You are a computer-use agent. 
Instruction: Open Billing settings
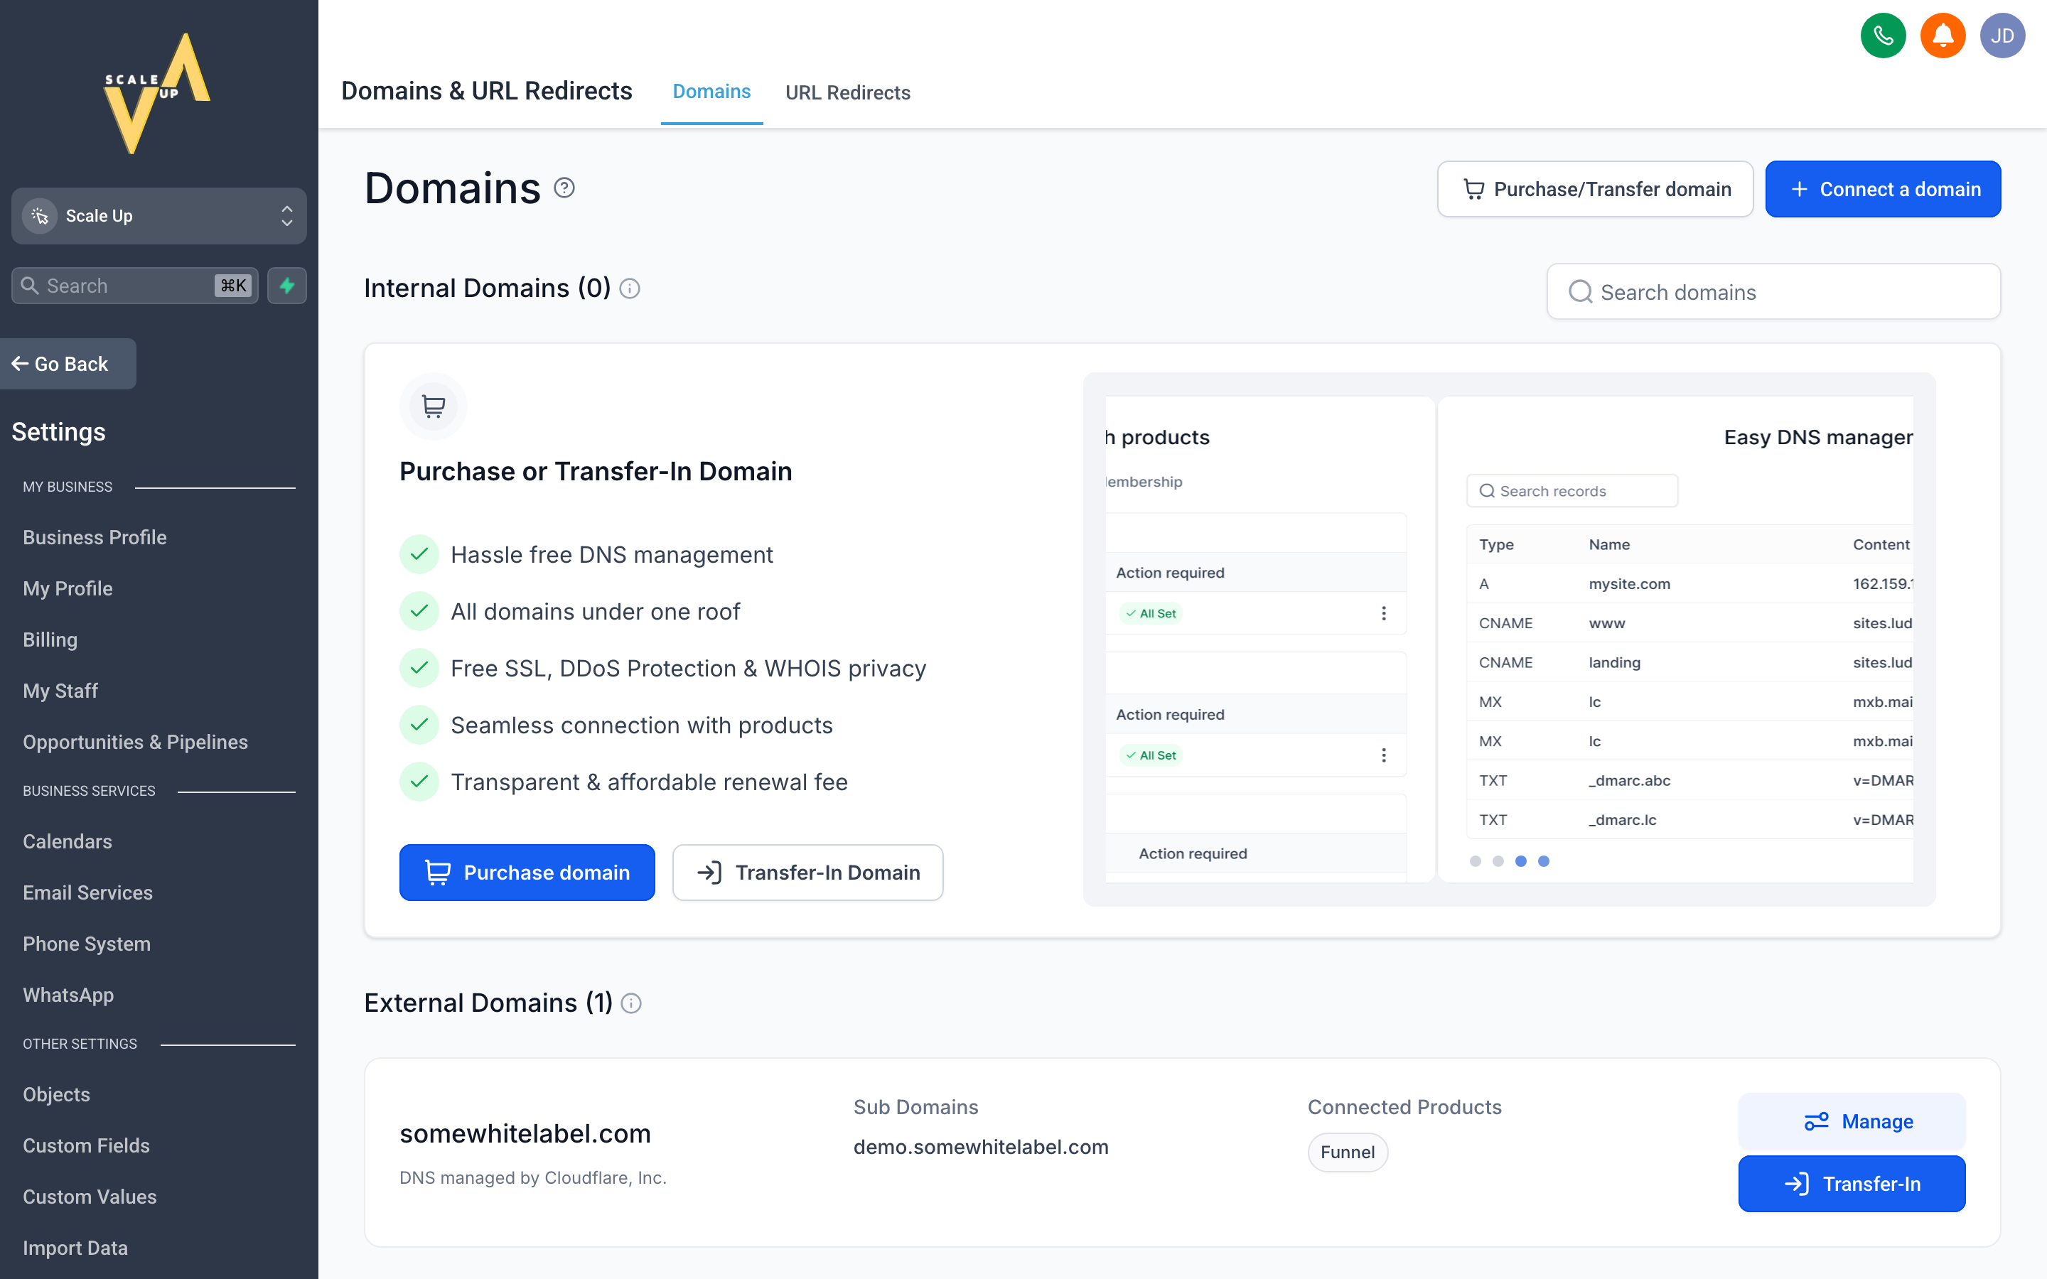(50, 639)
